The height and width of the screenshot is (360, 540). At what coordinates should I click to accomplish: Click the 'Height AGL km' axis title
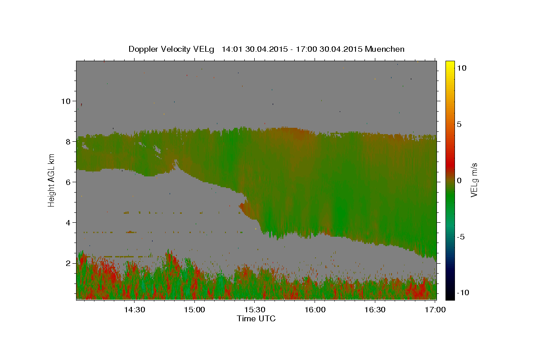[x=51, y=180]
